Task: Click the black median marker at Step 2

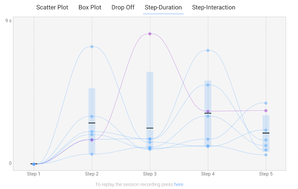Action: (92, 123)
